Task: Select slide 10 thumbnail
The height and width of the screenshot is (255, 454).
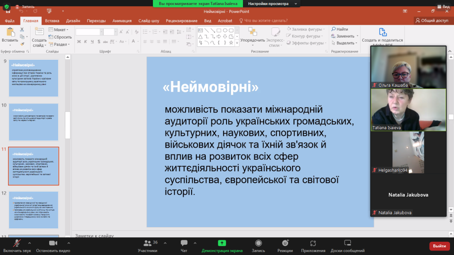Action: pyautogui.click(x=34, y=122)
